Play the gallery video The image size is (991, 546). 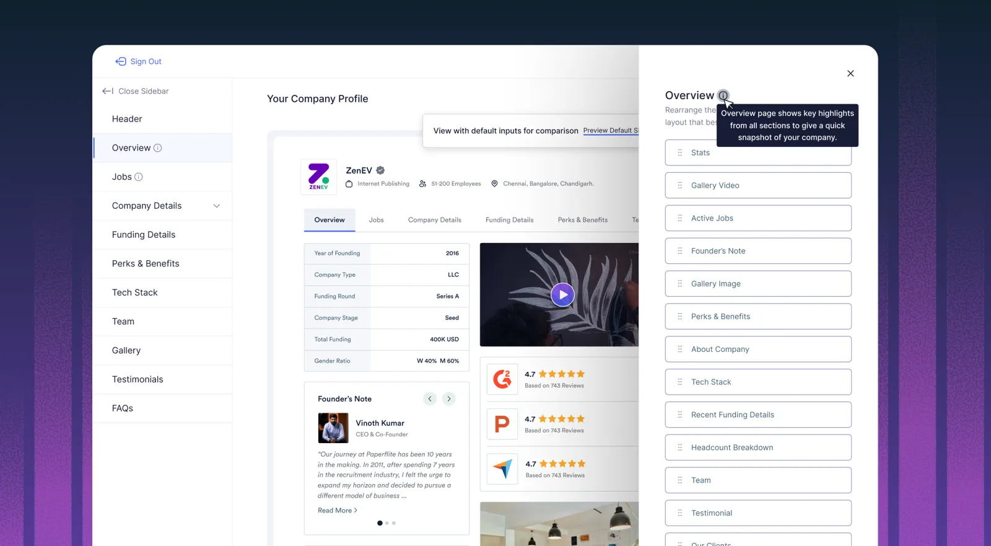562,295
